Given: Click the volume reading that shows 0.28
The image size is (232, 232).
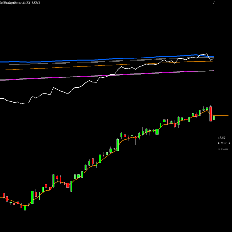Looking at the screenshot, I should click(224, 143).
